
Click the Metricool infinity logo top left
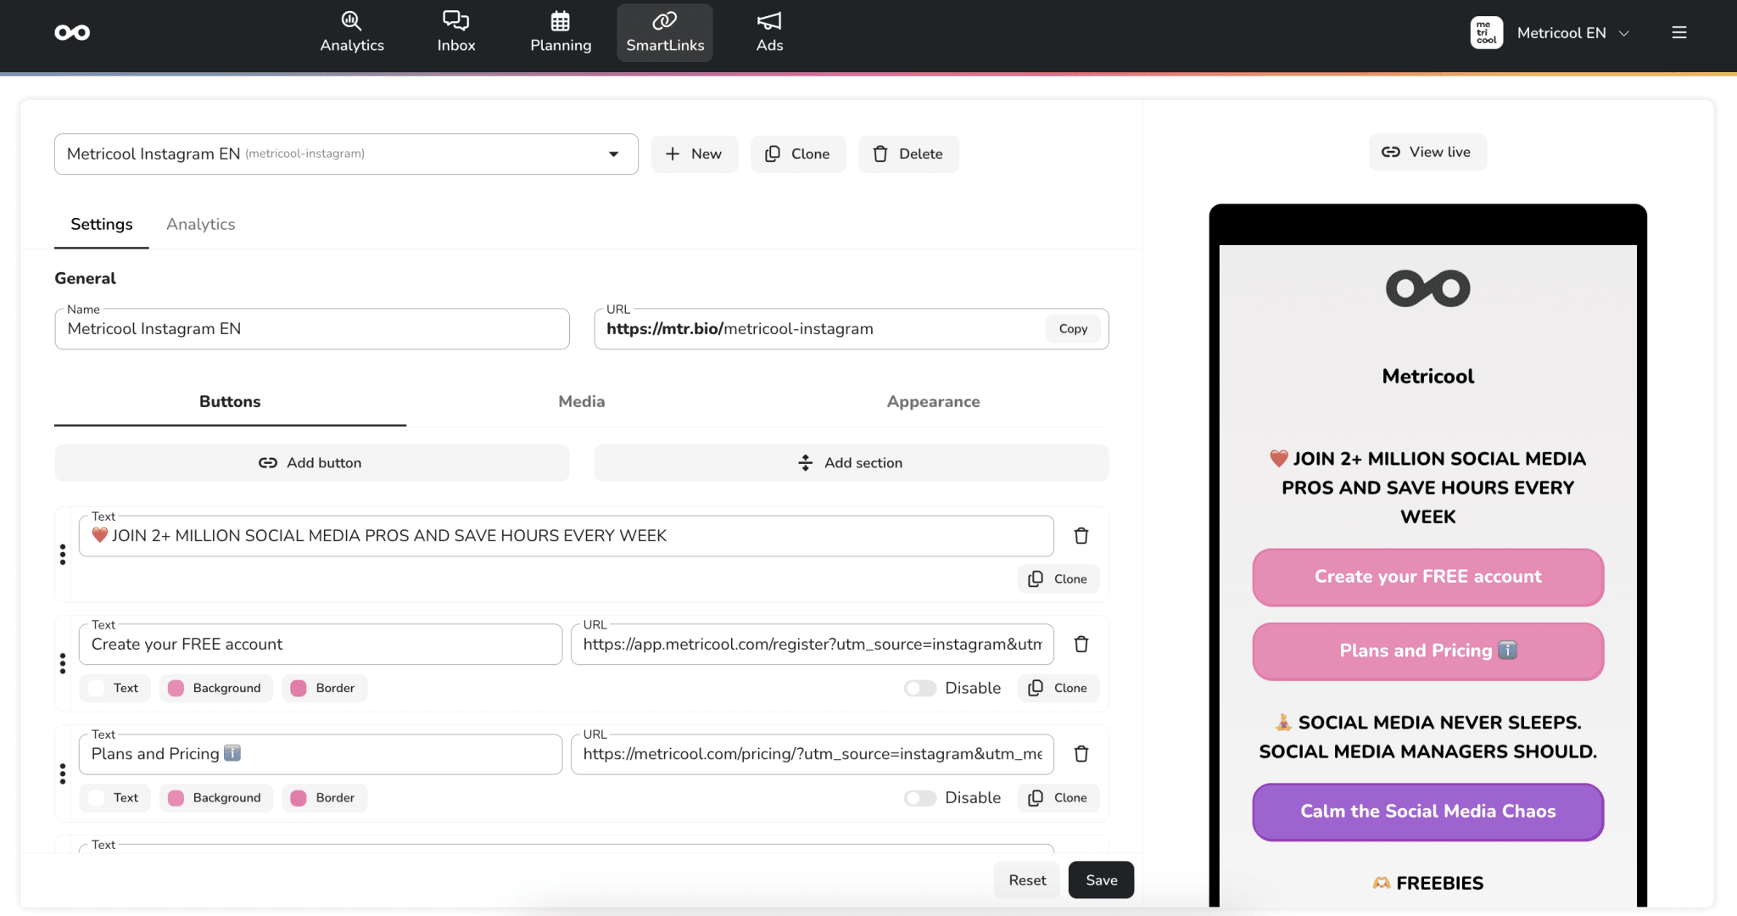point(72,33)
